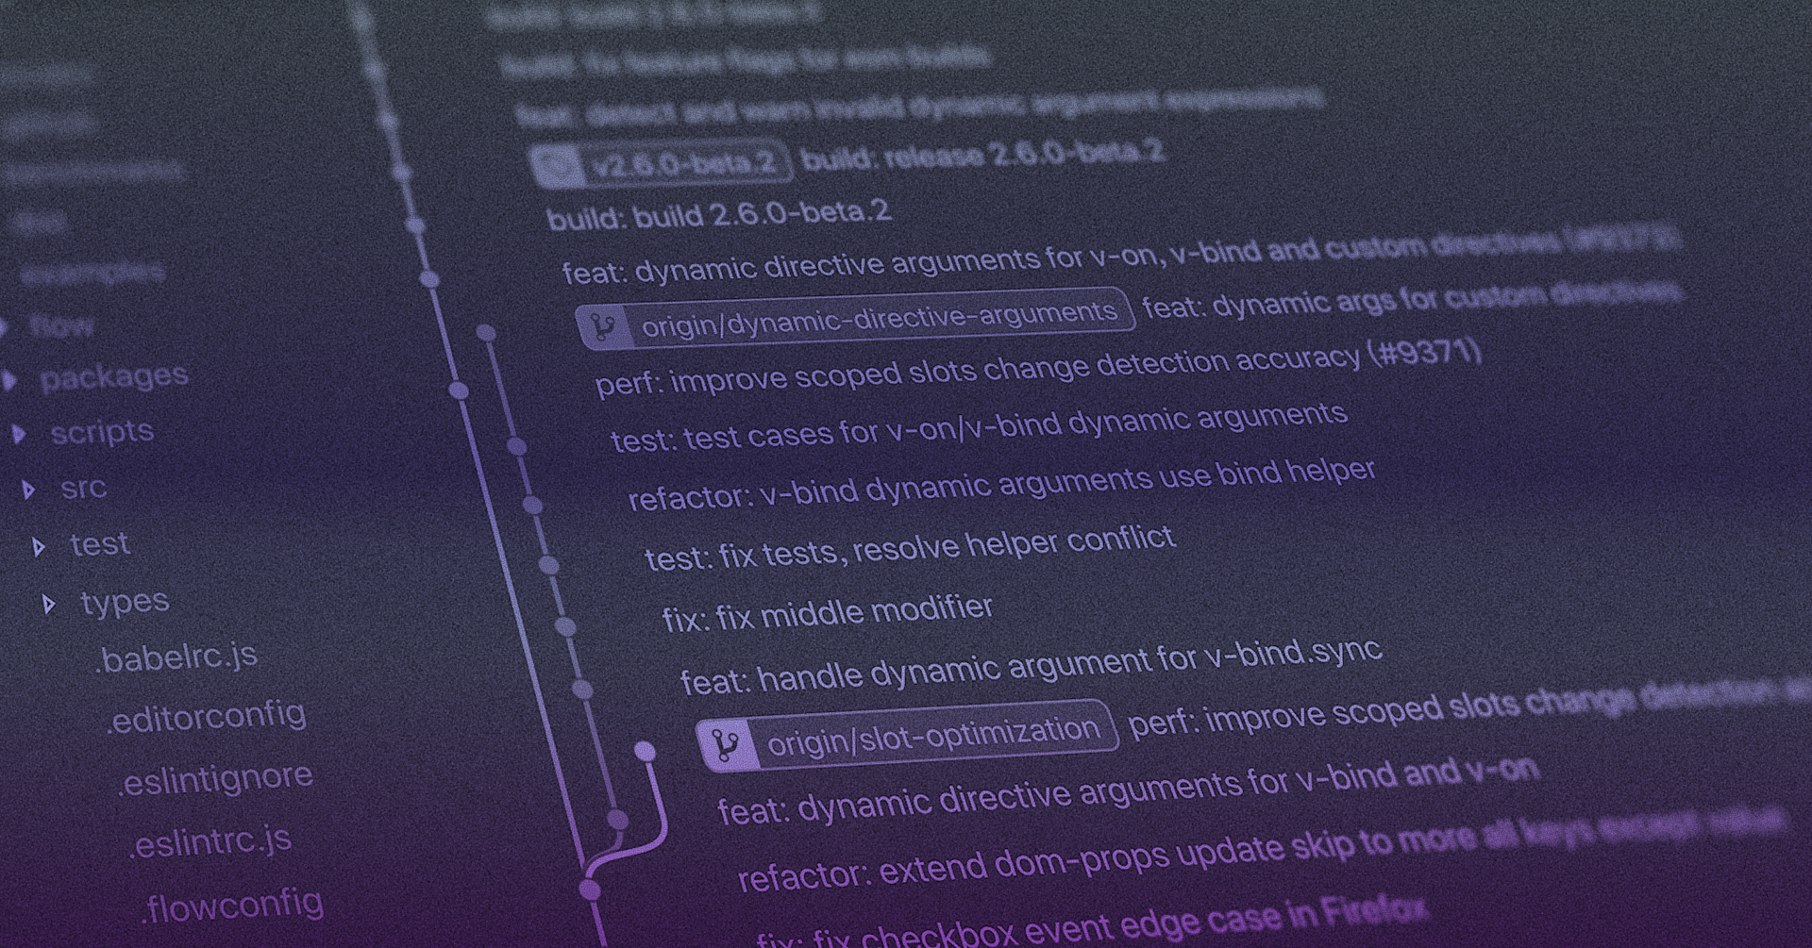Open the .babelrc.js file

(176, 657)
